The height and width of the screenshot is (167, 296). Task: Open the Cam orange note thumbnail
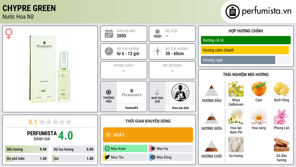(x=259, y=89)
